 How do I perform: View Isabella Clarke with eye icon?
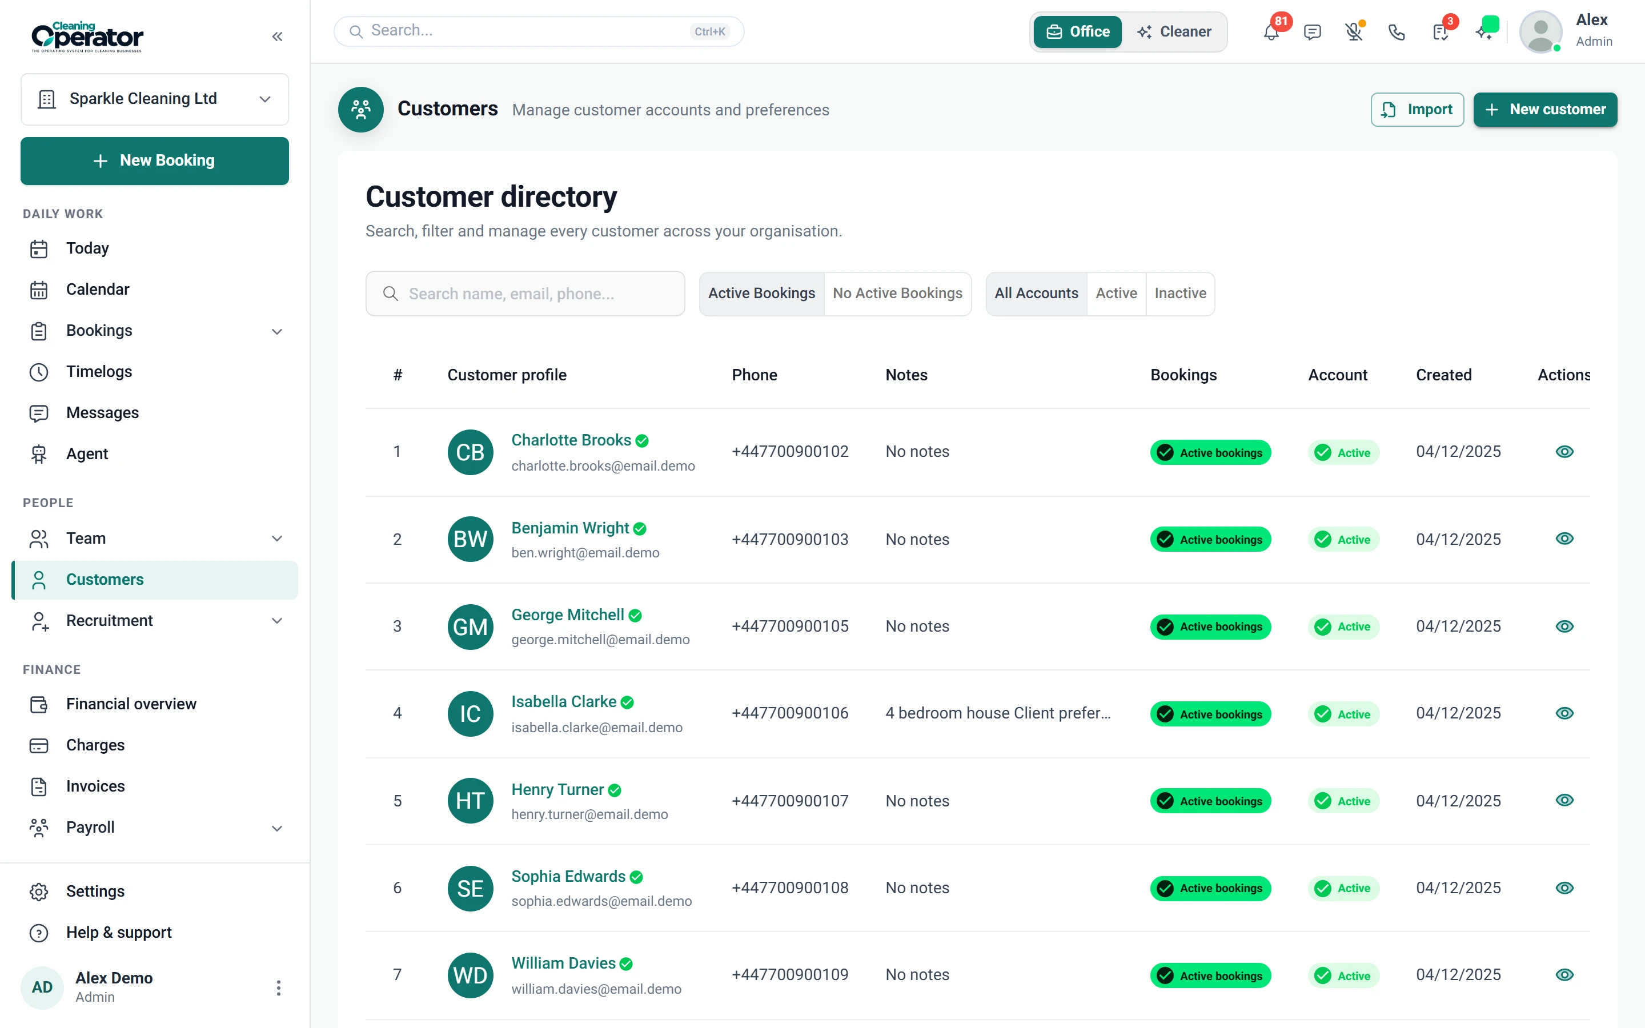1564,713
